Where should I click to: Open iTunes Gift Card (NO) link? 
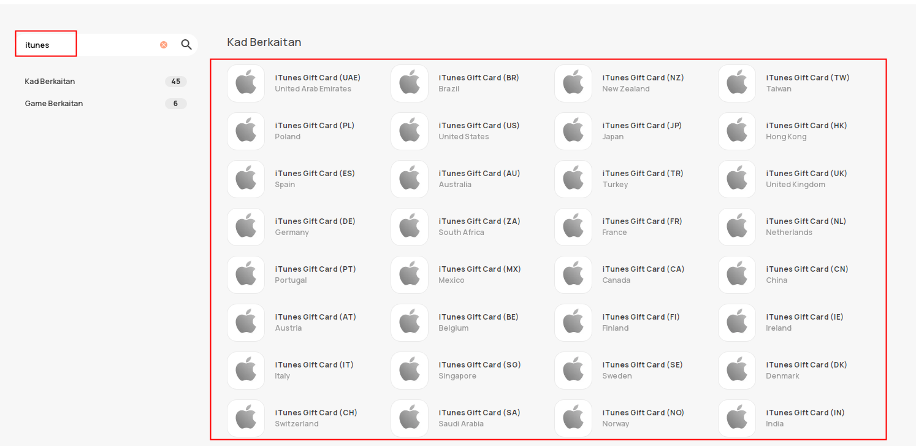(643, 413)
